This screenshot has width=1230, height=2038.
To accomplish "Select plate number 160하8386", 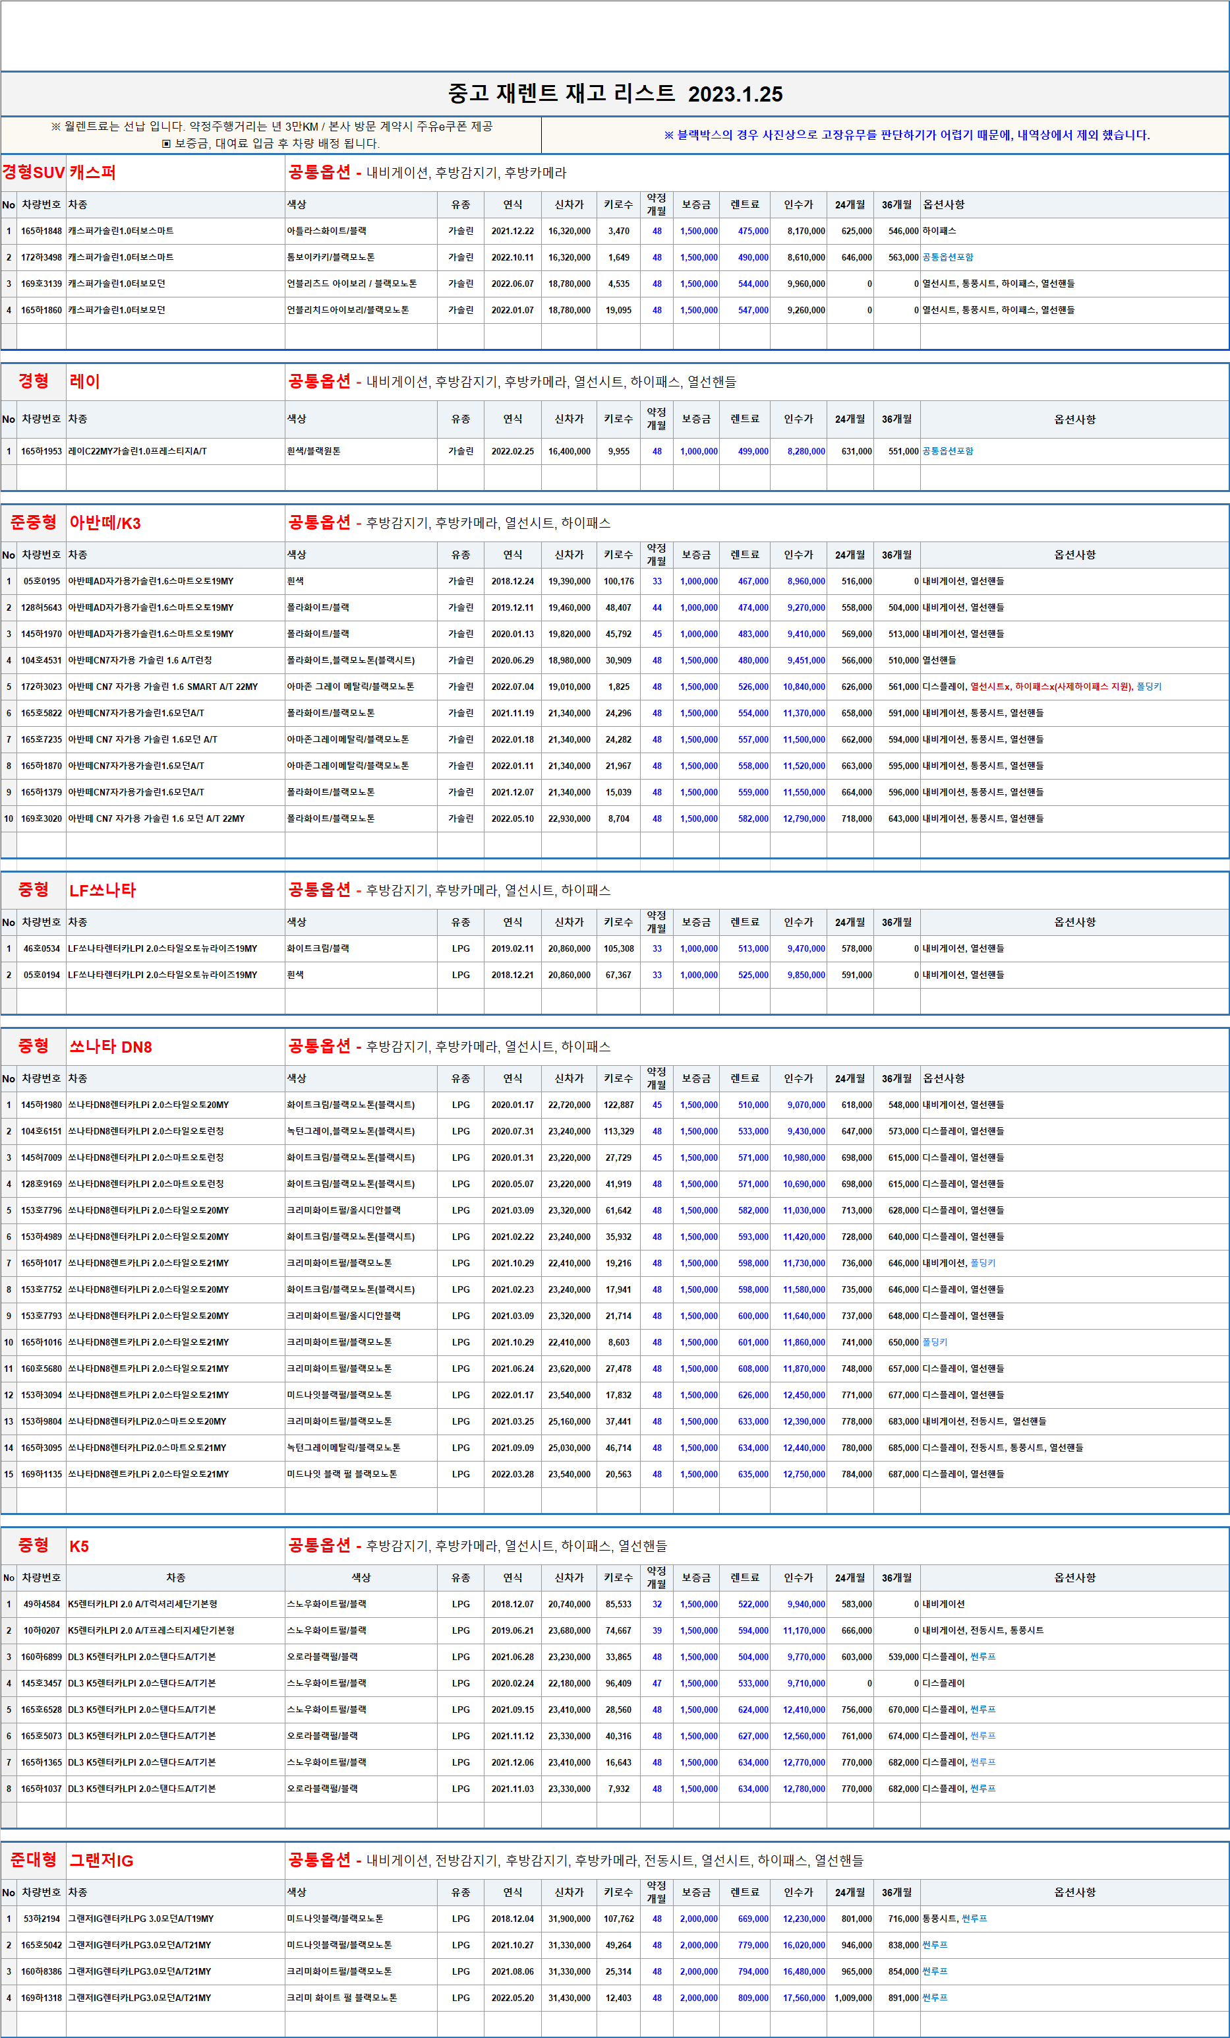I will coord(42,1972).
